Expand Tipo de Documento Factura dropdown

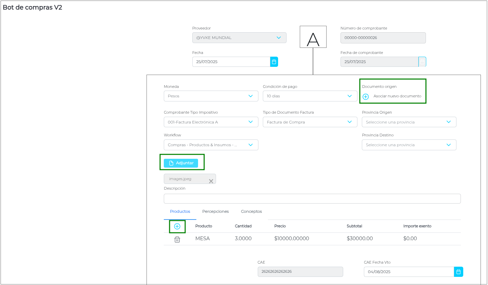[349, 122]
